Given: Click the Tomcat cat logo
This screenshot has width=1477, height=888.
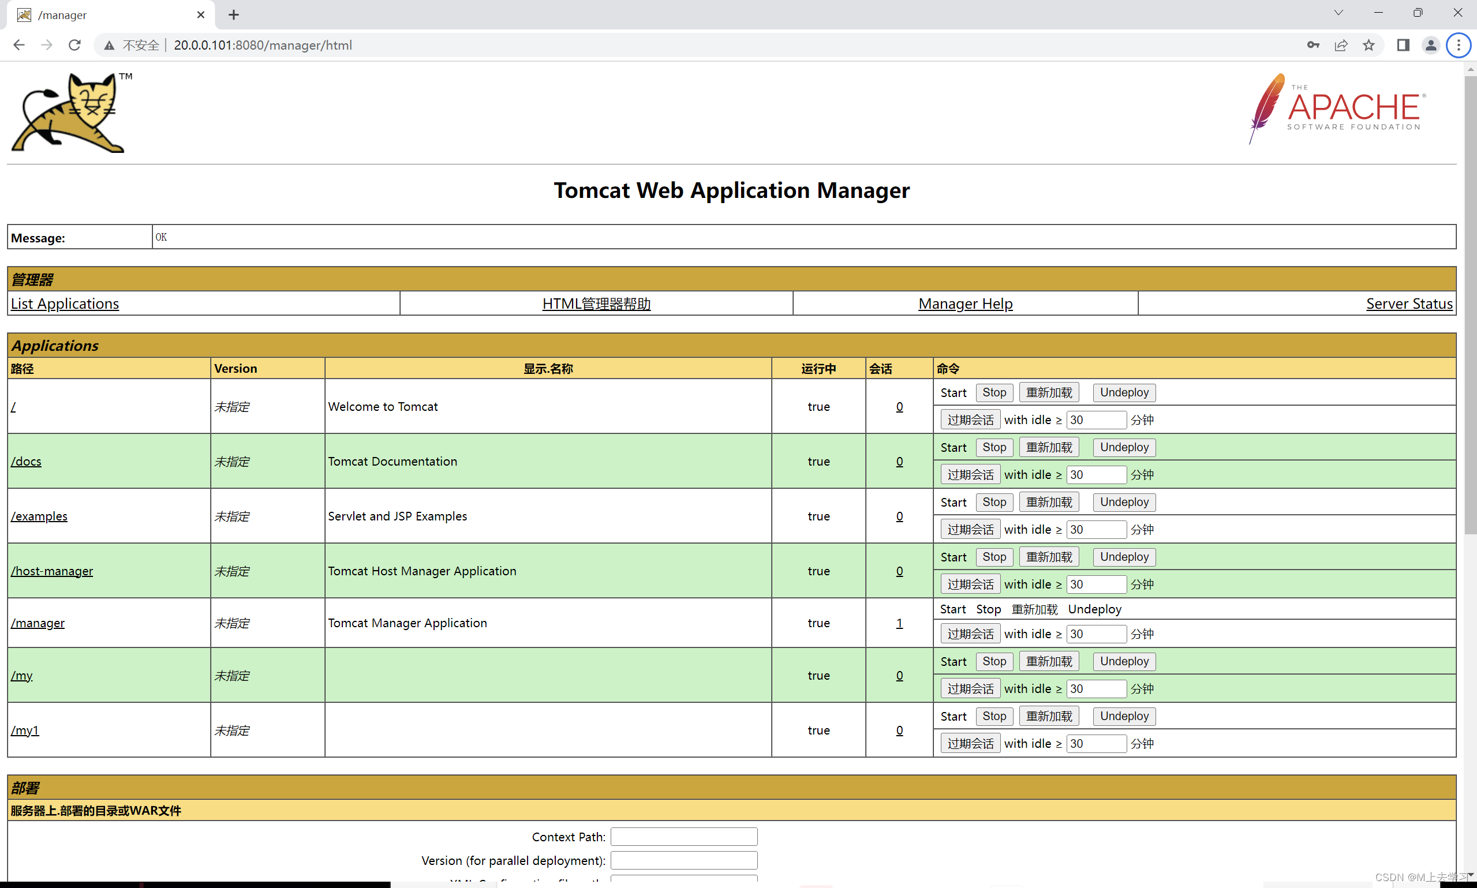Looking at the screenshot, I should (72, 113).
